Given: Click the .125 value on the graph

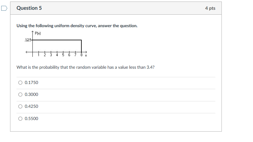Looking at the screenshot, I should pos(28,40).
